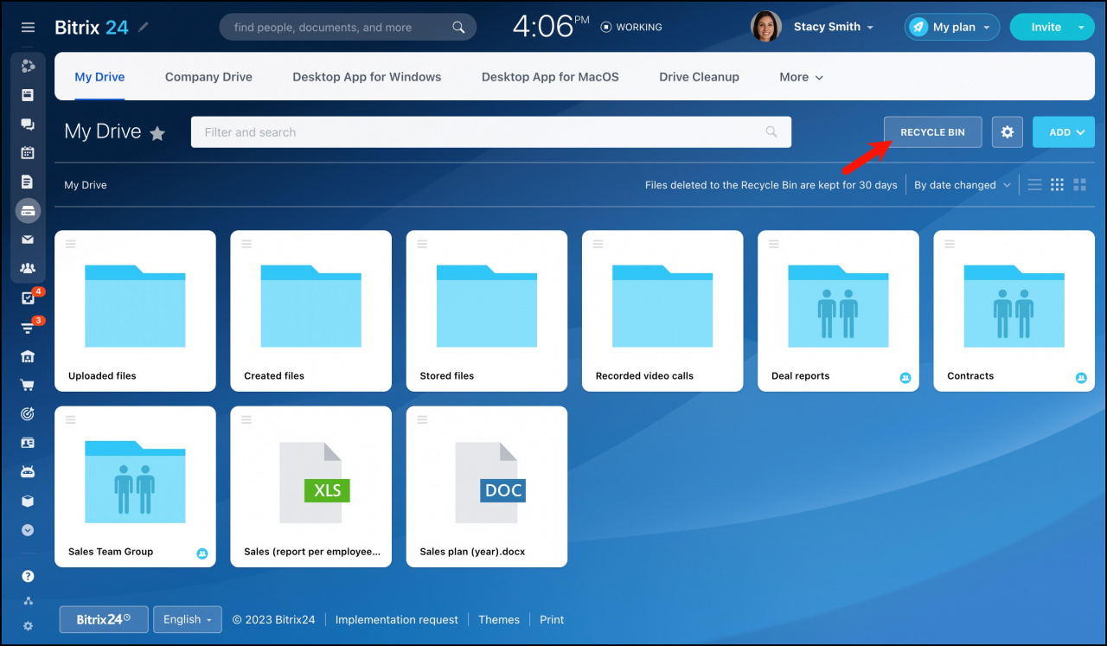Viewport: 1107px width, 646px height.
Task: Open Created files card menu handle
Action: [x=246, y=244]
